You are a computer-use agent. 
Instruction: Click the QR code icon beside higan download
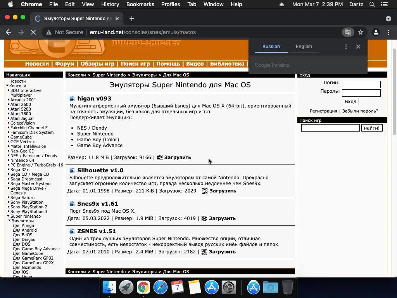[159, 158]
